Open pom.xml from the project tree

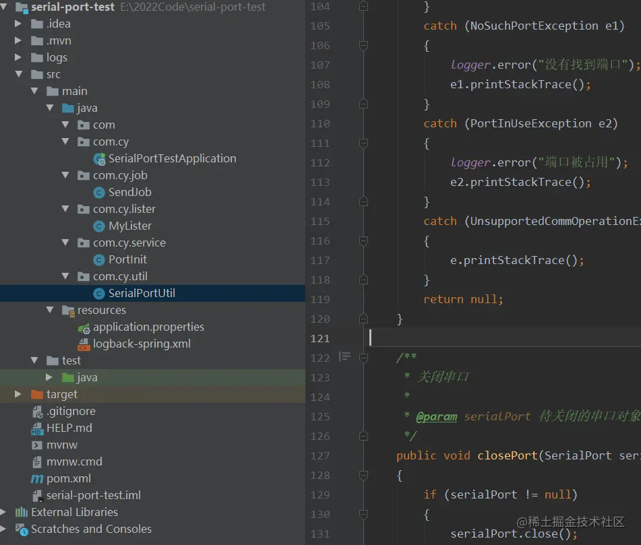[x=69, y=478]
